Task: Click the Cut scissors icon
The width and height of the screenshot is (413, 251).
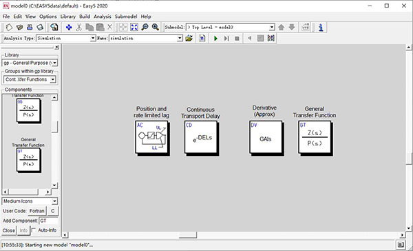Action: 78,27
